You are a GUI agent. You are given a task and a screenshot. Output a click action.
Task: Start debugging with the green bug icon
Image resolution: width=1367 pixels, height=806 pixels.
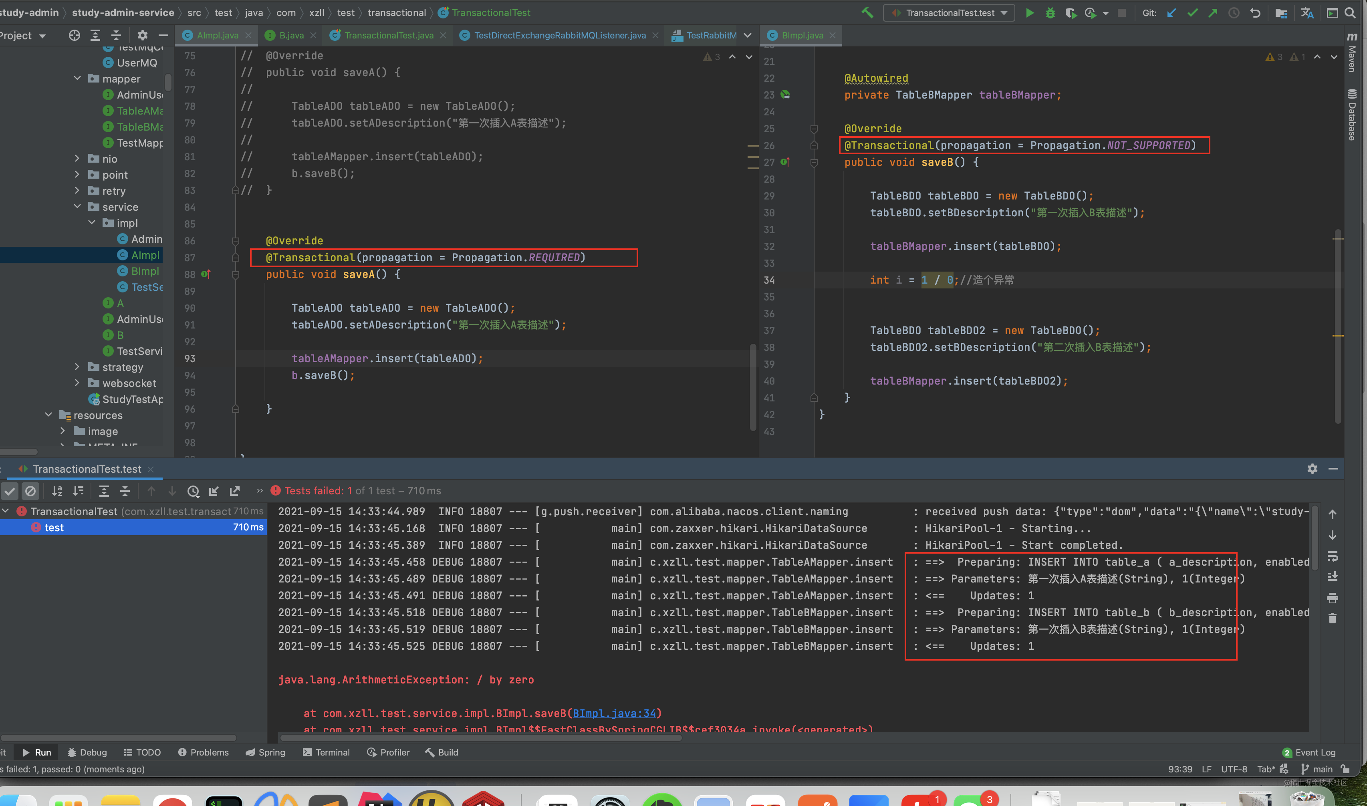(x=1050, y=12)
